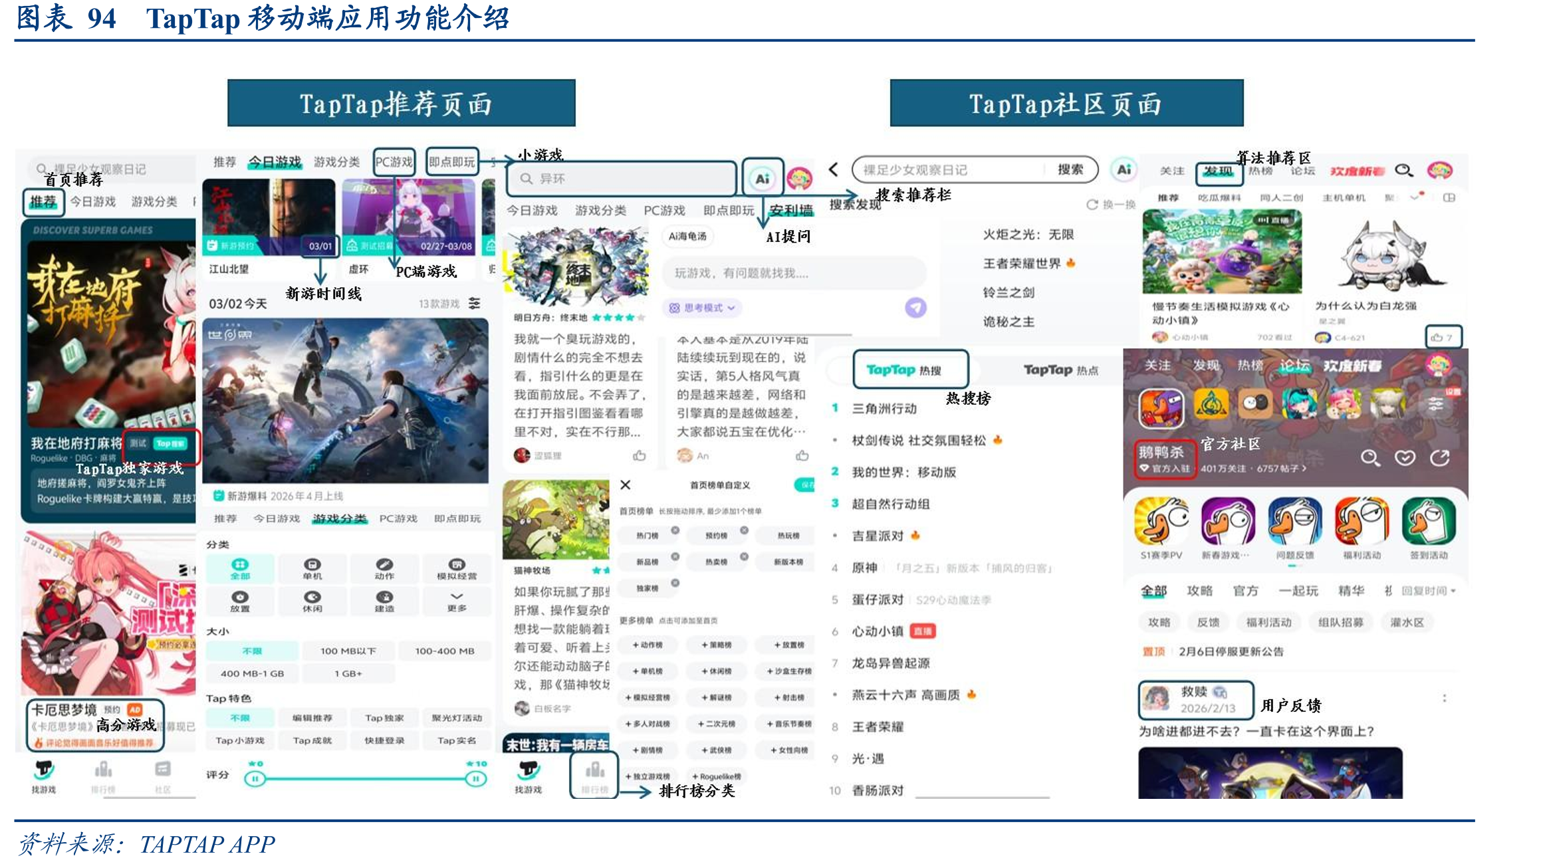Open the filter icon next to 13款游戏
Screen dimensions: 1547x866
point(475,303)
